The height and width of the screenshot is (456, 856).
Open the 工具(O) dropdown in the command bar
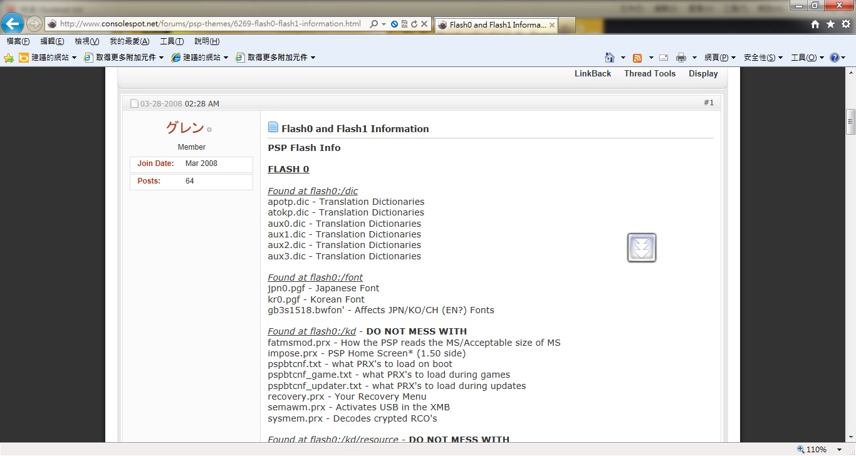pos(806,58)
